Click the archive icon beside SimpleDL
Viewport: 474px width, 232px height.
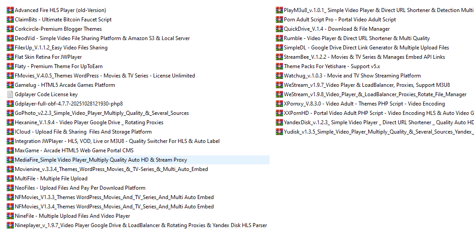coord(279,48)
